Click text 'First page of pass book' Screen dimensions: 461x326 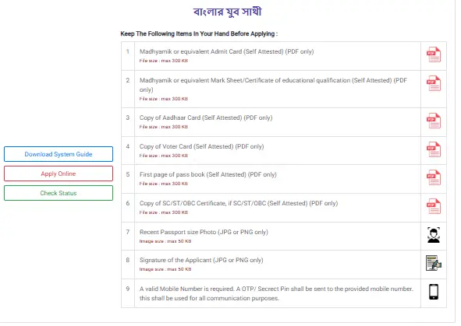click(172, 174)
